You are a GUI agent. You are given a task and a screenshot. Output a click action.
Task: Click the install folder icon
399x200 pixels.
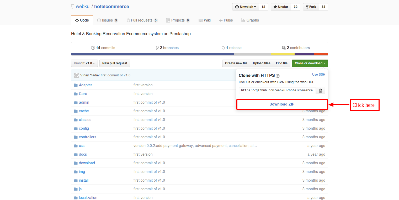pos(76,180)
